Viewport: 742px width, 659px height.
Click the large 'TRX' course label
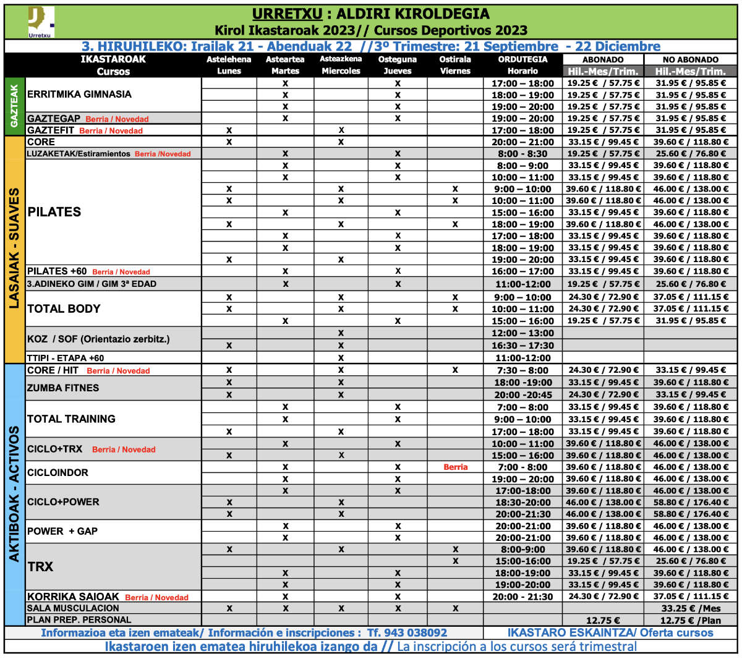[40, 566]
